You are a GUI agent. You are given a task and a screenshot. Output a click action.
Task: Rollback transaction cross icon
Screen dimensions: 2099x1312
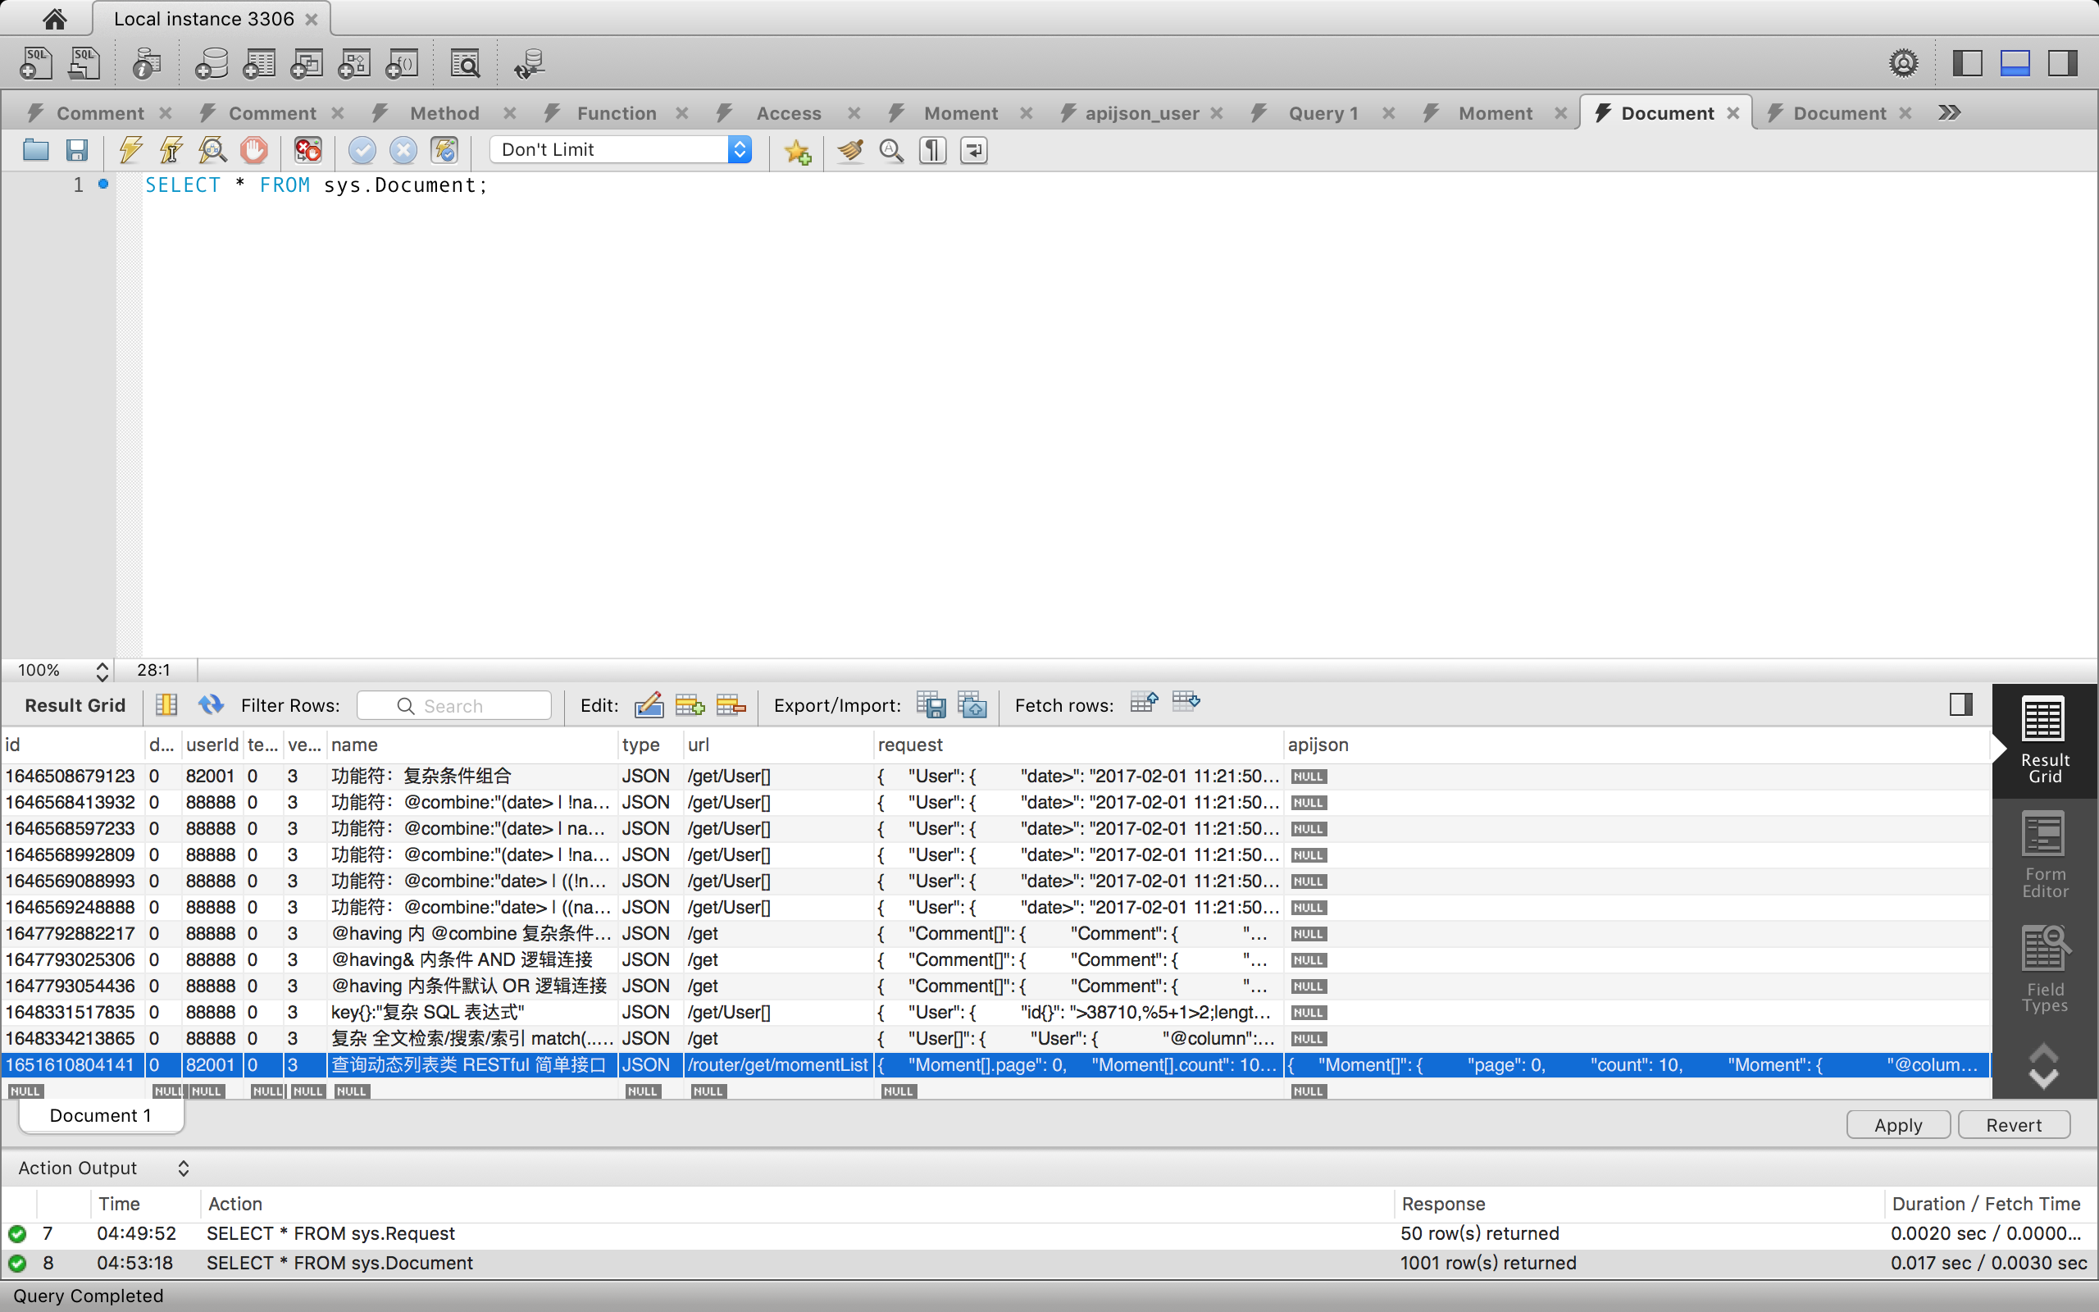click(x=403, y=150)
